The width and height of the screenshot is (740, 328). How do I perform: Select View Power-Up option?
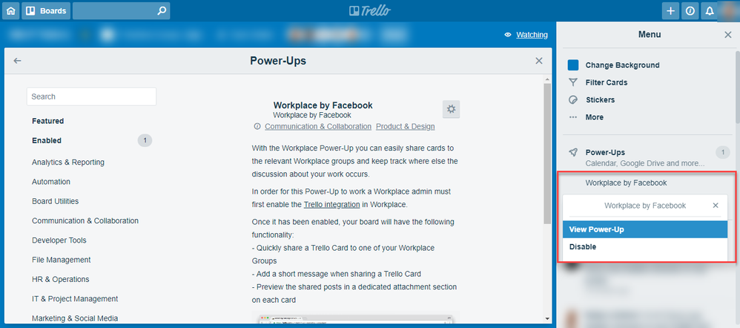coord(645,229)
